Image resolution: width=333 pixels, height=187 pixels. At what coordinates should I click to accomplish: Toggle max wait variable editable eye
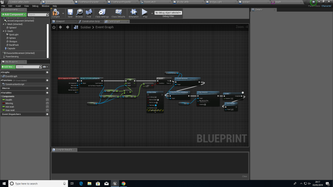47,110
